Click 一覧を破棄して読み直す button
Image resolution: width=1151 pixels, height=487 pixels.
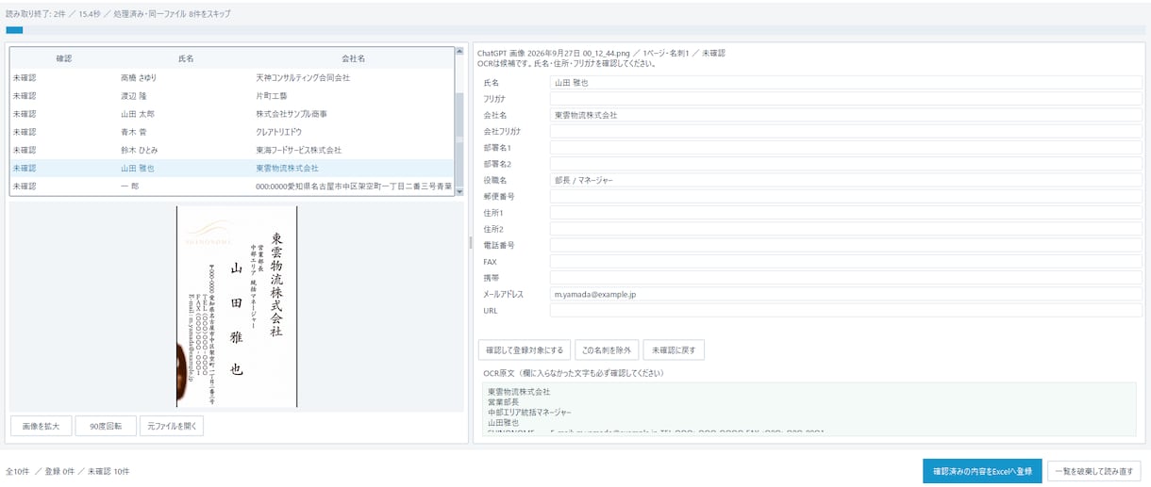(1094, 471)
